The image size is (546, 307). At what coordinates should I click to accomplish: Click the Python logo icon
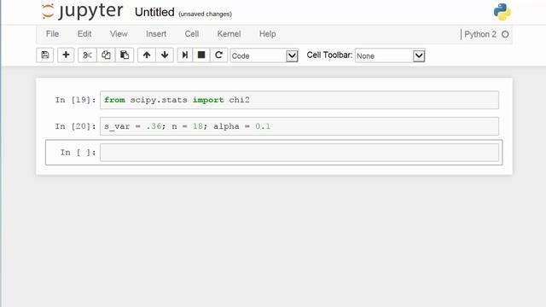tap(502, 12)
